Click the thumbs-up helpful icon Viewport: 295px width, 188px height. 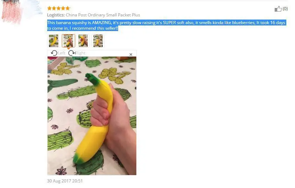click(x=278, y=9)
